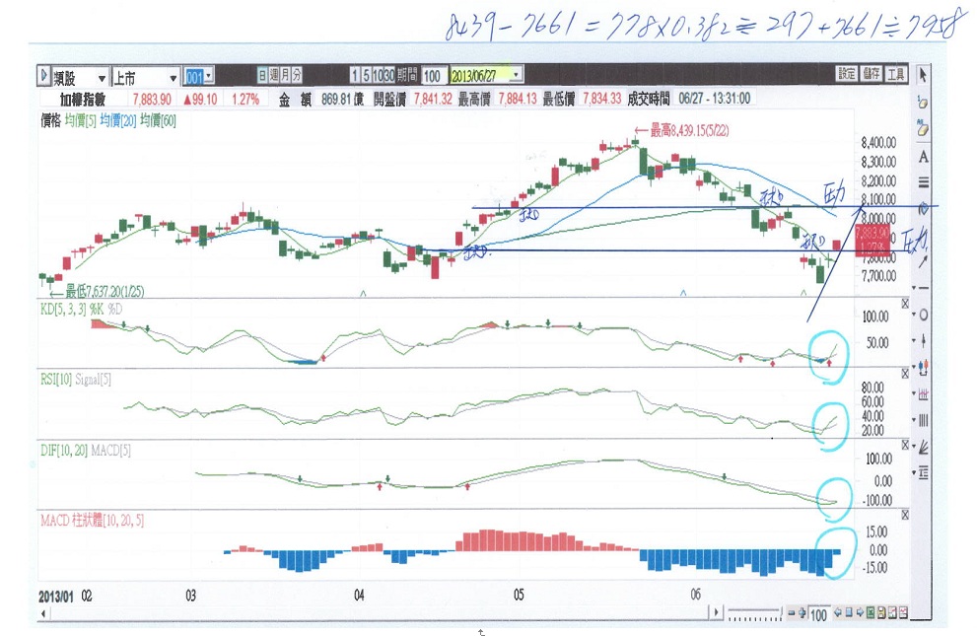
Task: Click the left blue arrow navigation icon
Action: click(838, 613)
